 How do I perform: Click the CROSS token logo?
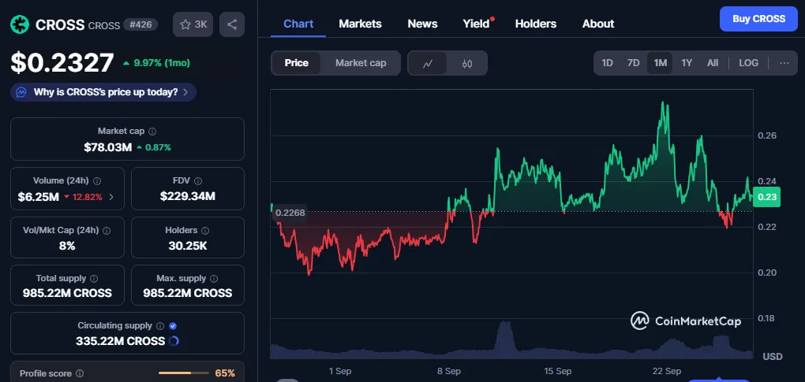pos(20,24)
